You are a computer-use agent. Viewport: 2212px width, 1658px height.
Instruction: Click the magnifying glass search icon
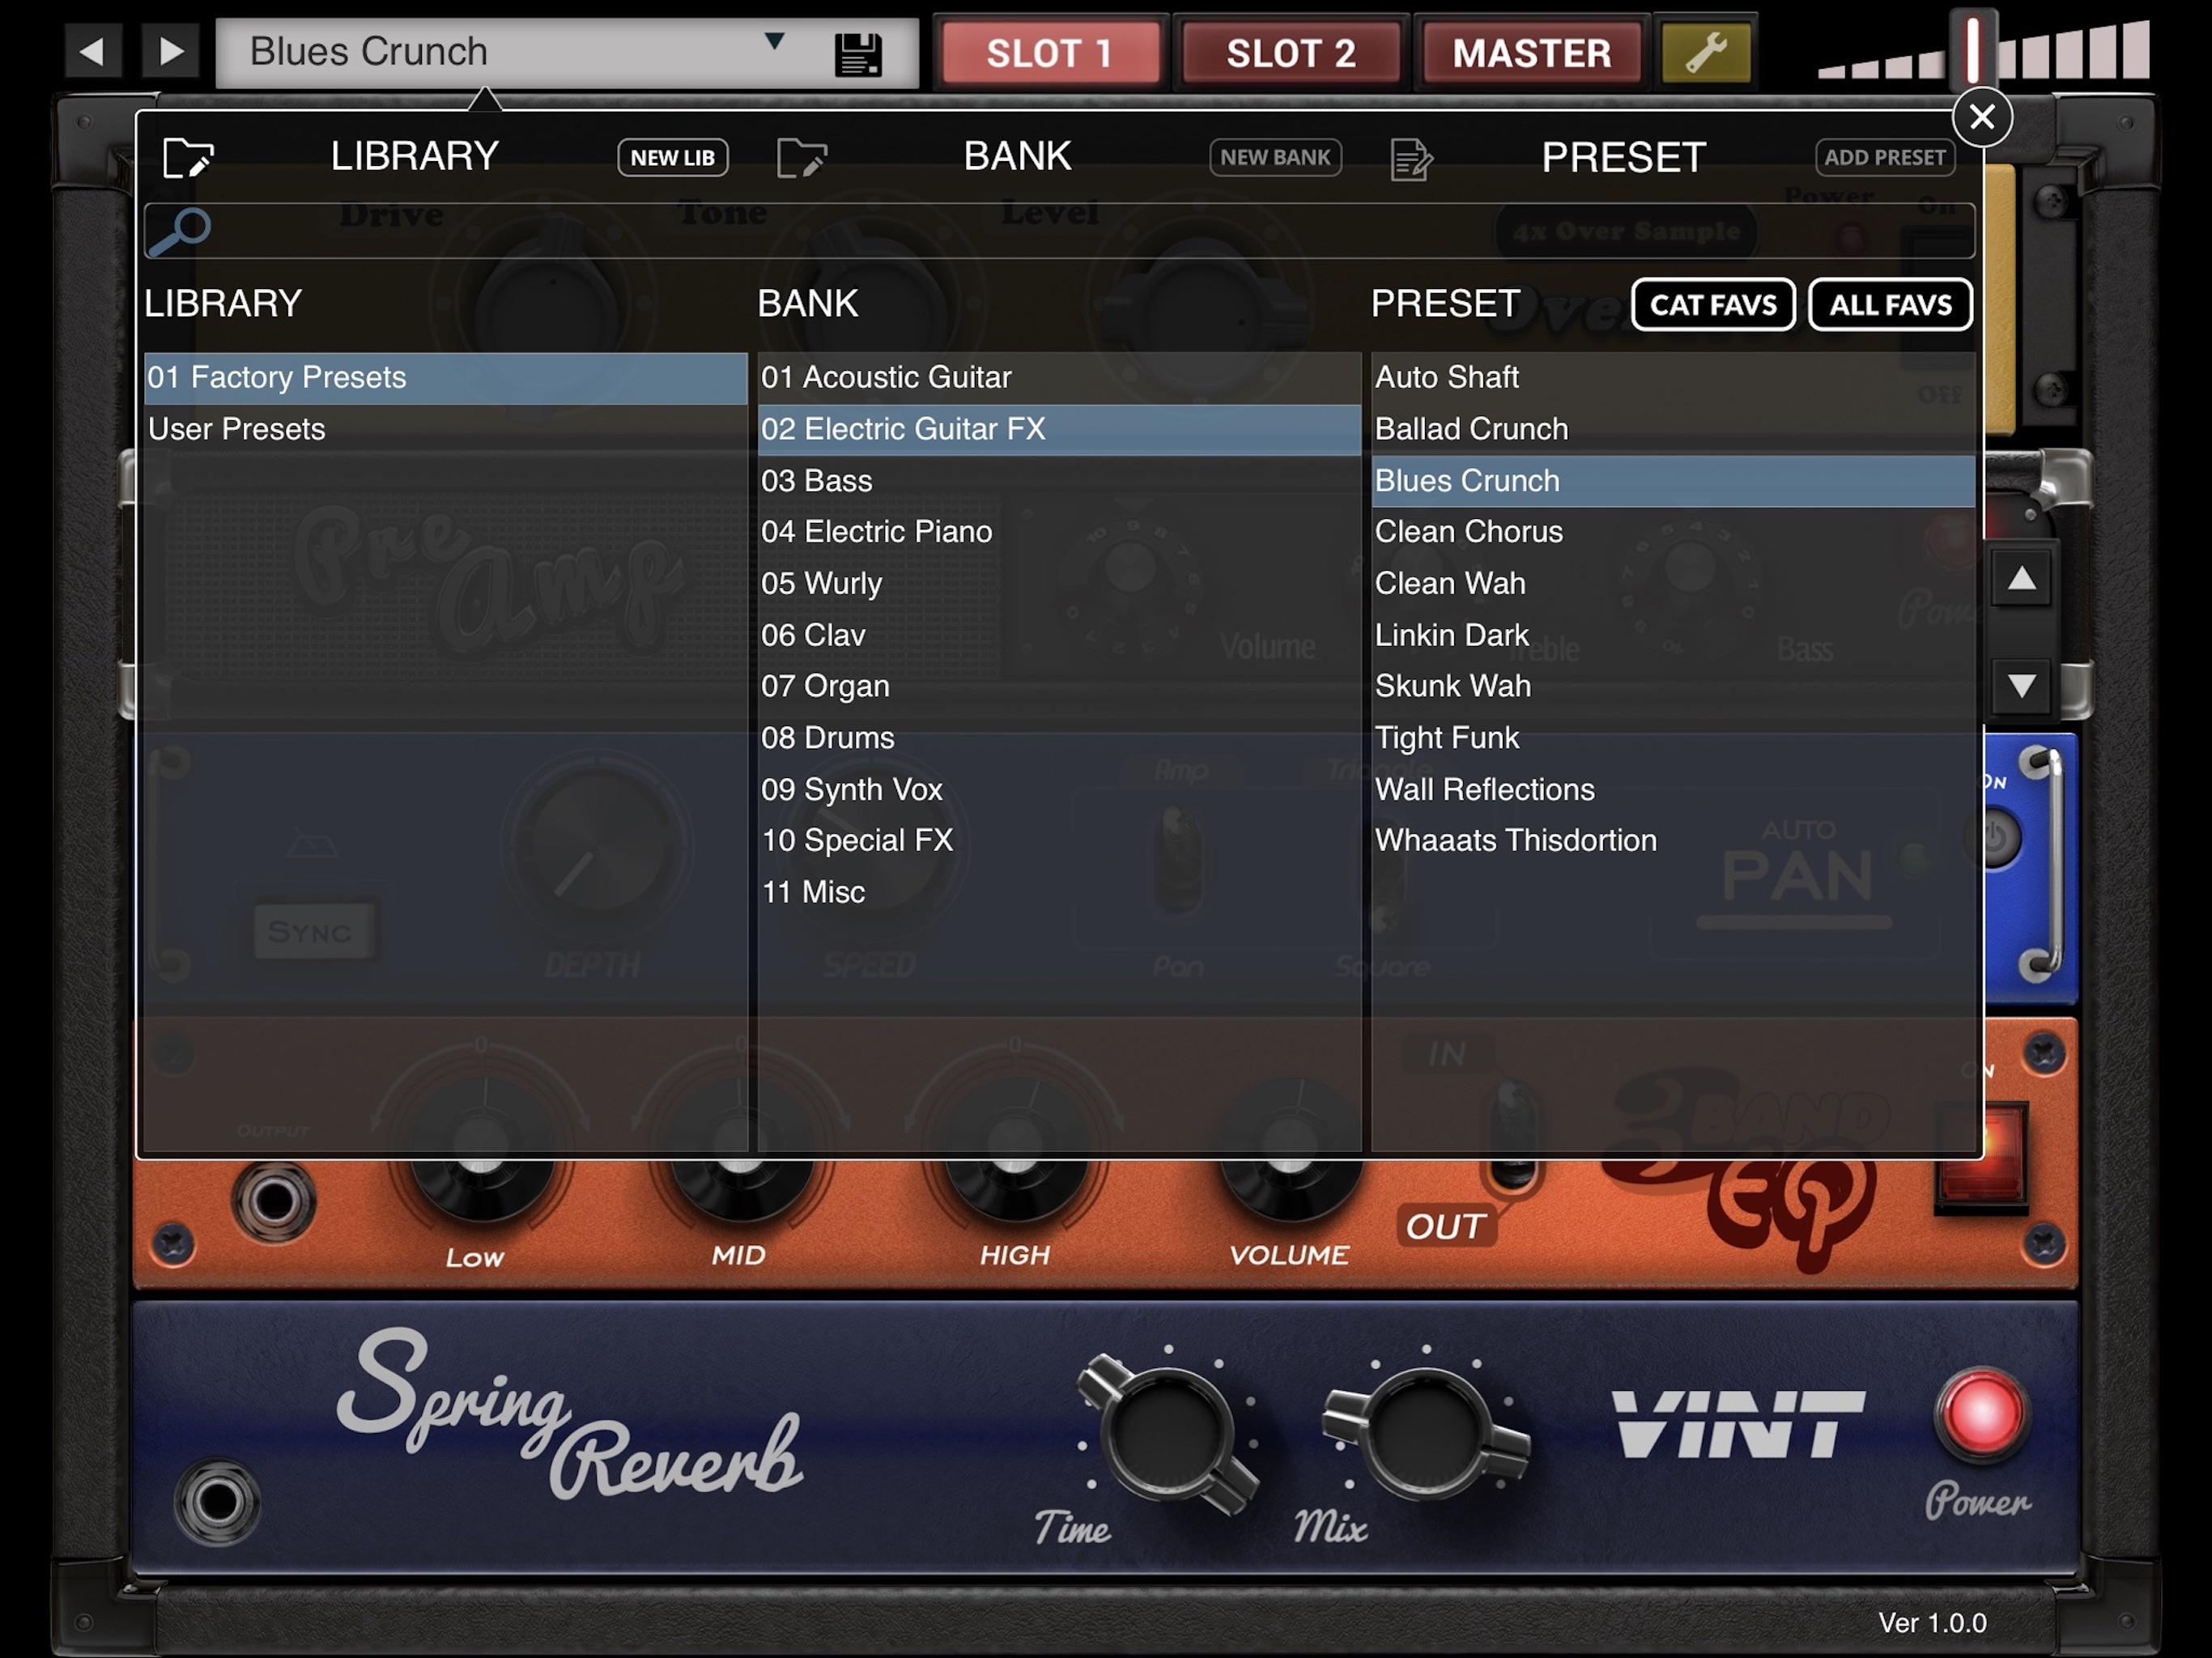pos(180,231)
